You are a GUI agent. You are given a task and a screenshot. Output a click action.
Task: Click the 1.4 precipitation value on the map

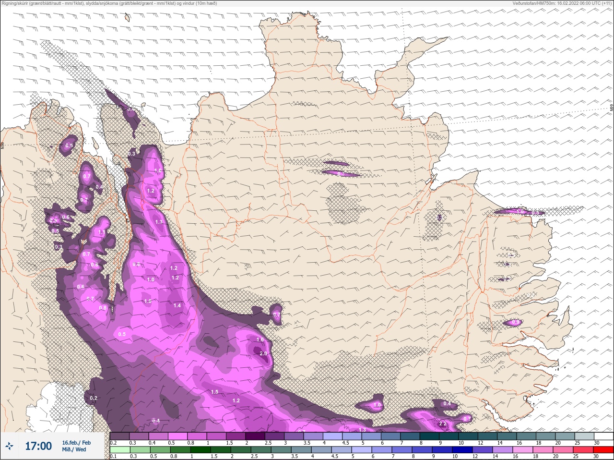point(177,305)
